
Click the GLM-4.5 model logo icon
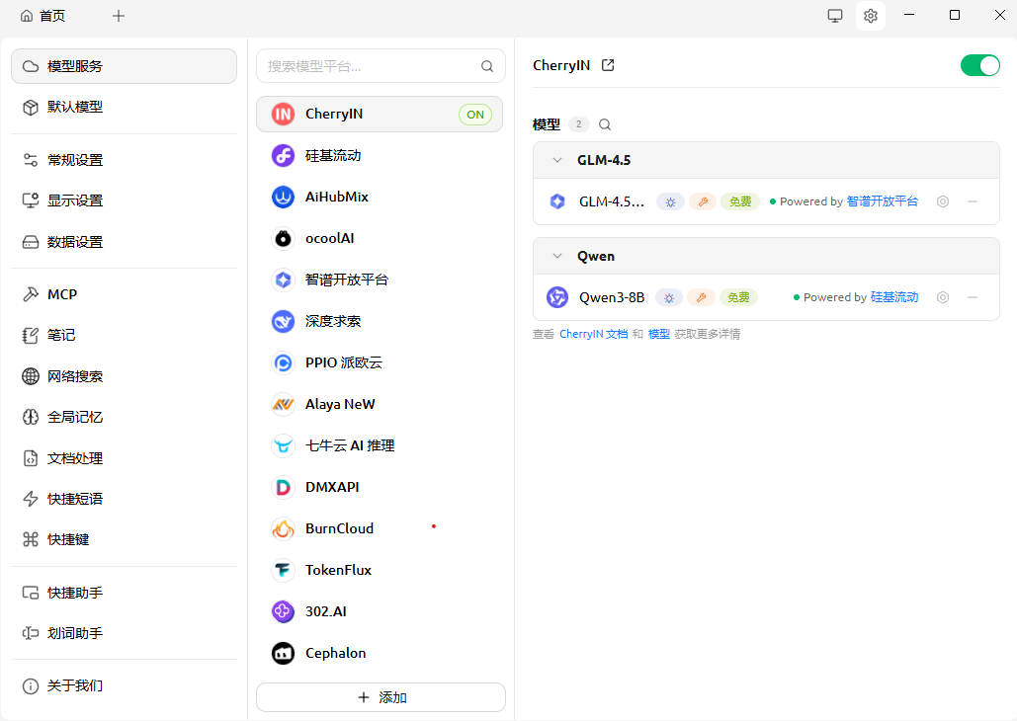[557, 201]
